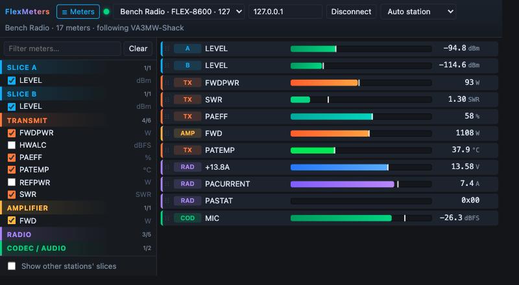Click the drag handle of the PASTAT row

(167, 201)
